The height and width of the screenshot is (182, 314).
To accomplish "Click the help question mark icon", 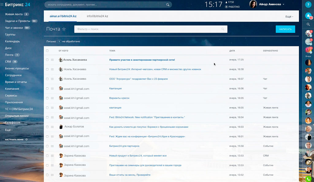I will 308,5.
